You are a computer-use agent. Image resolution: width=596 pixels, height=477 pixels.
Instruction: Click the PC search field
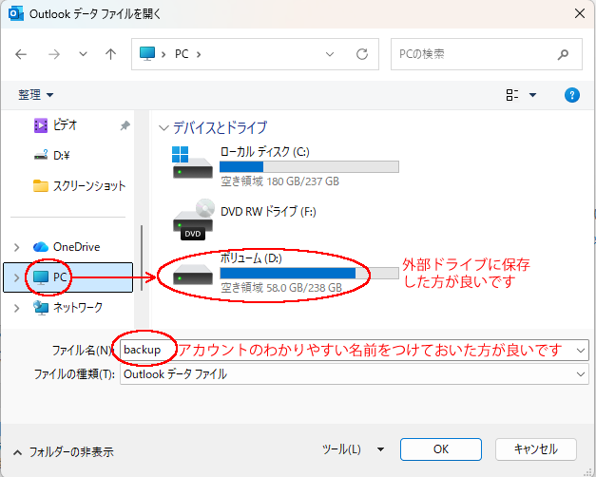tap(486, 54)
